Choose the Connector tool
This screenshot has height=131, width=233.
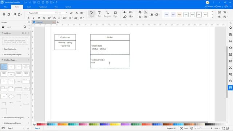(x=107, y=14)
